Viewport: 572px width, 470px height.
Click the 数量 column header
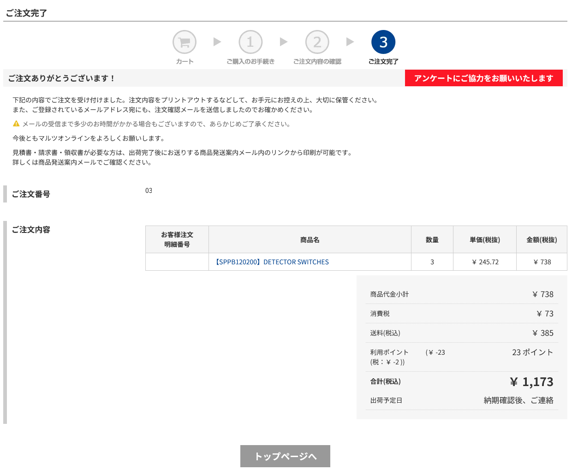pyautogui.click(x=432, y=240)
